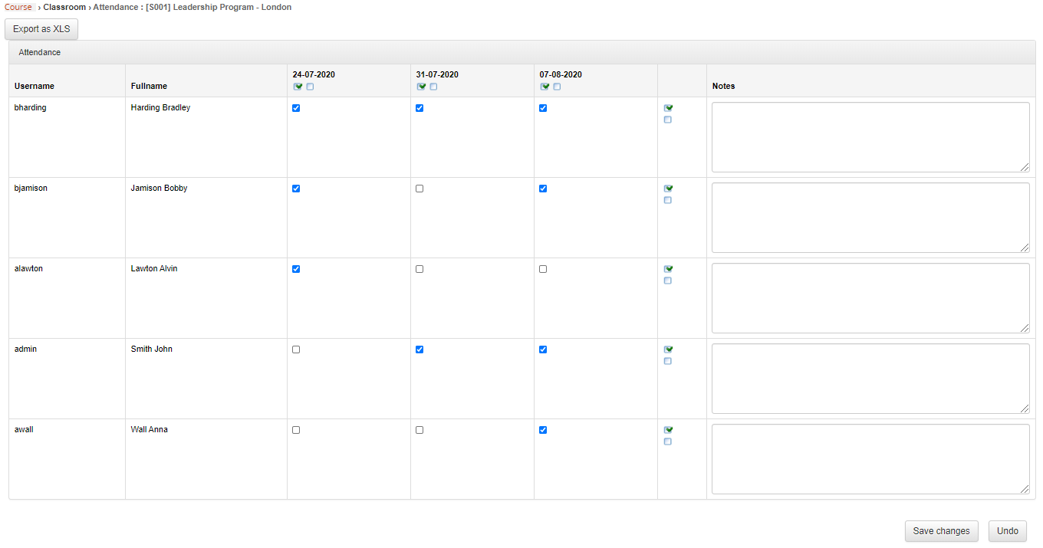The image size is (1043, 548).
Task: Clear all sessions for Smith John
Action: 667,361
